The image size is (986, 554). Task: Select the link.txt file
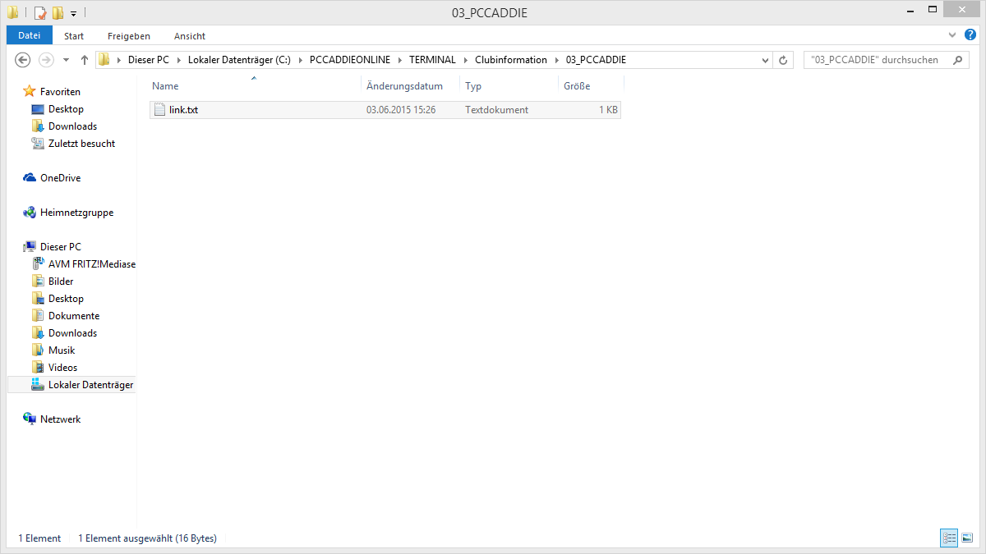coord(385,110)
